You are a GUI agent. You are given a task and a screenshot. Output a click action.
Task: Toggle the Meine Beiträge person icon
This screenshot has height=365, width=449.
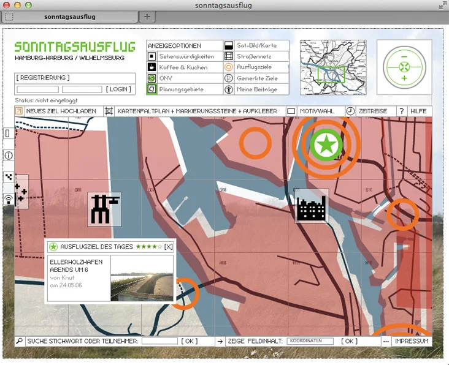pyautogui.click(x=229, y=89)
